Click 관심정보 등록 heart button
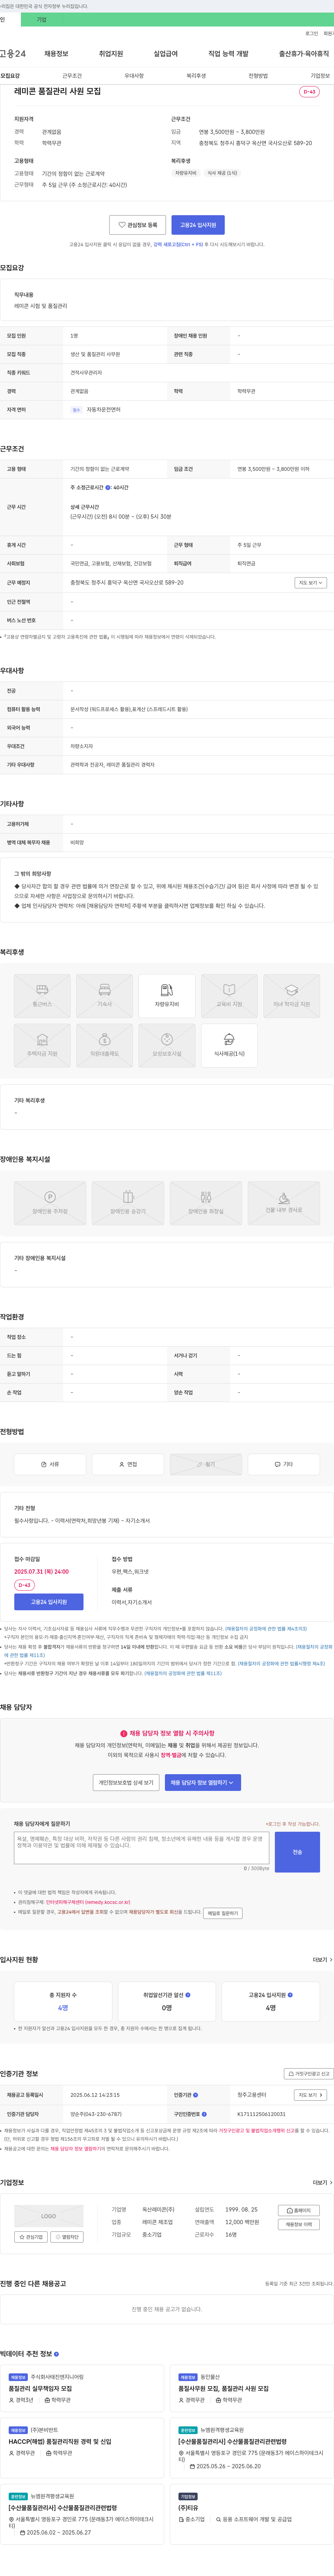 click(137, 225)
